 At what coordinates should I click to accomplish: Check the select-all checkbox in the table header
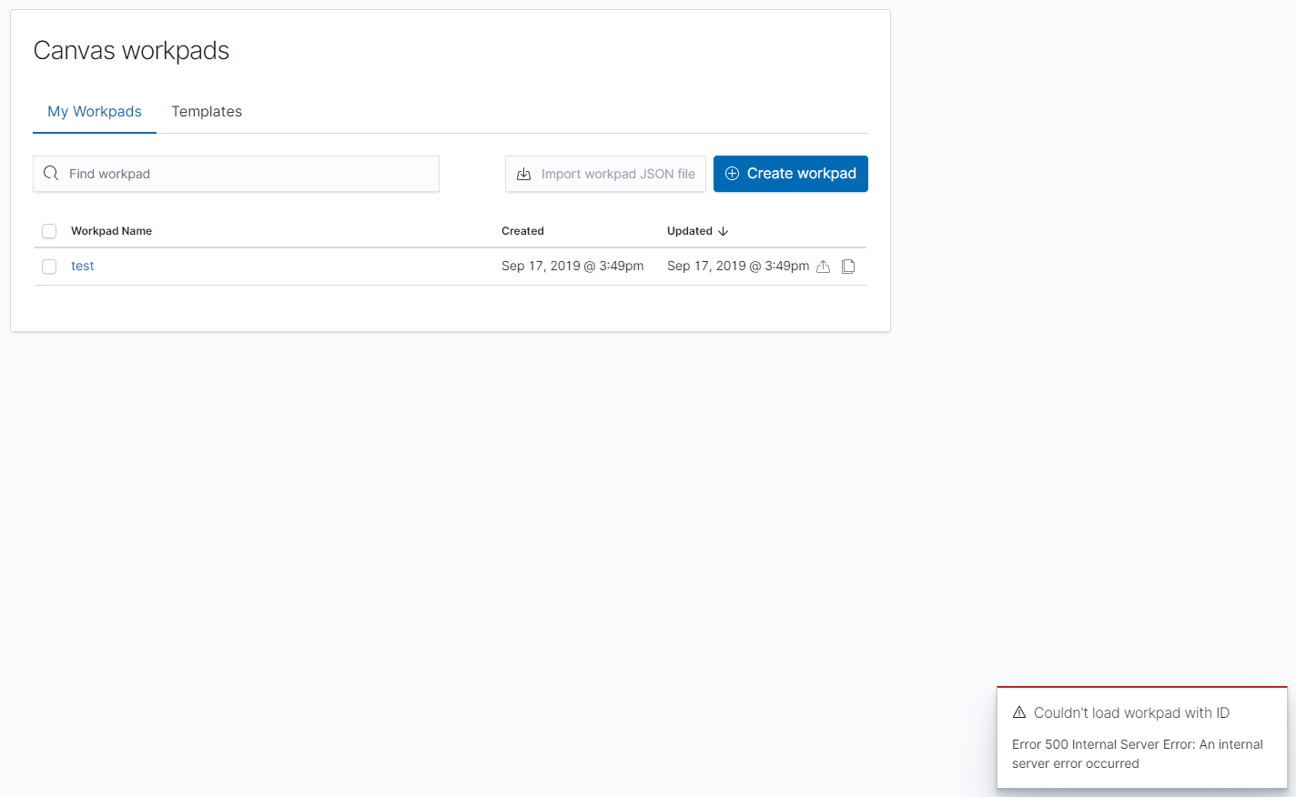[48, 230]
